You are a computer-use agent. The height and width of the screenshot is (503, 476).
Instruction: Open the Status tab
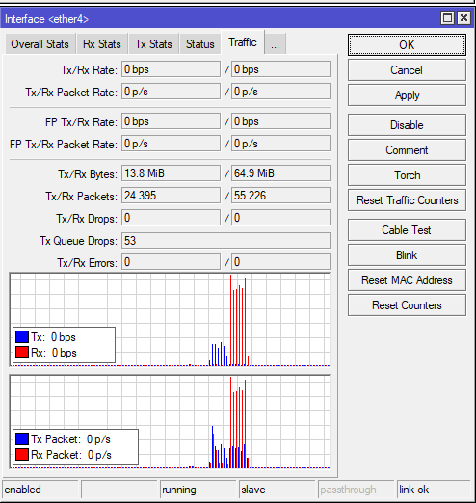click(x=200, y=44)
